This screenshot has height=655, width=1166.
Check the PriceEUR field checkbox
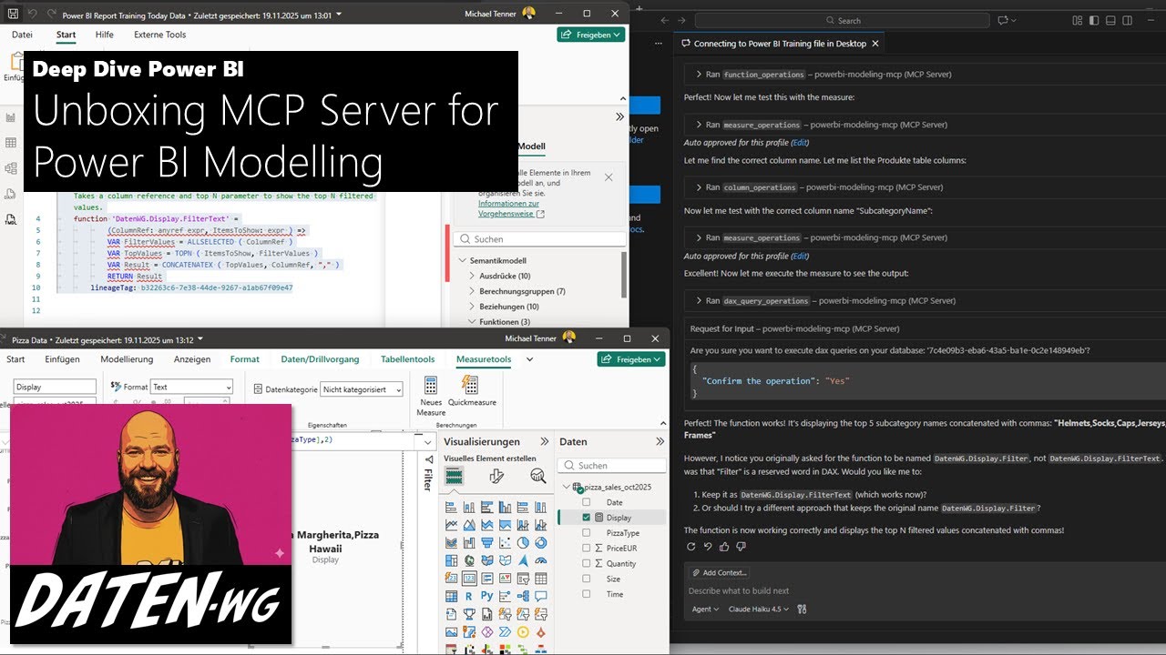point(587,549)
